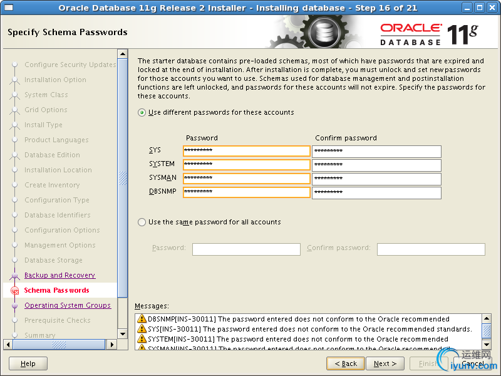Click the step list horizontal scrollbar thumb
The image size is (501, 376).
click(x=59, y=345)
